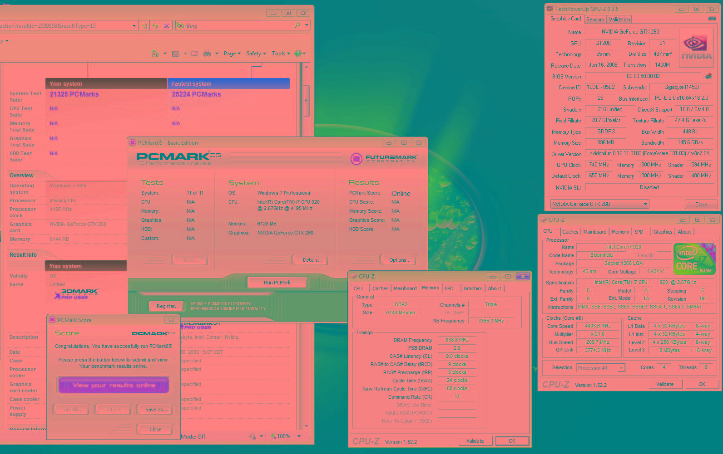Open the address bar history dropdown
Image resolution: width=723 pixels, height=454 pixels.
[134, 26]
